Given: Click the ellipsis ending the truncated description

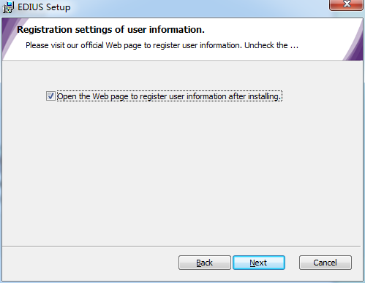Looking at the screenshot, I should click(294, 46).
